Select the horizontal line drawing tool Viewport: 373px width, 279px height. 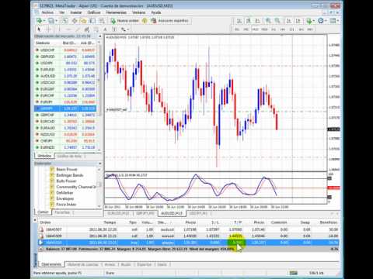pyautogui.click(x=68, y=29)
